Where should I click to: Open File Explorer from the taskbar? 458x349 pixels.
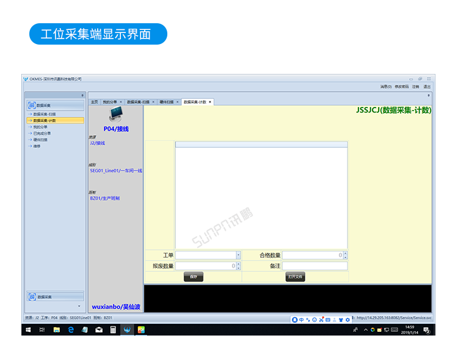pyautogui.click(x=57, y=329)
